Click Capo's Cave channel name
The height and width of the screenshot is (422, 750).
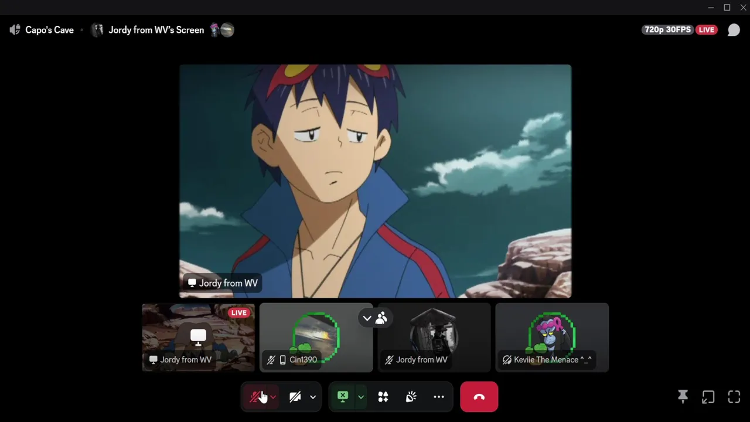(x=49, y=30)
